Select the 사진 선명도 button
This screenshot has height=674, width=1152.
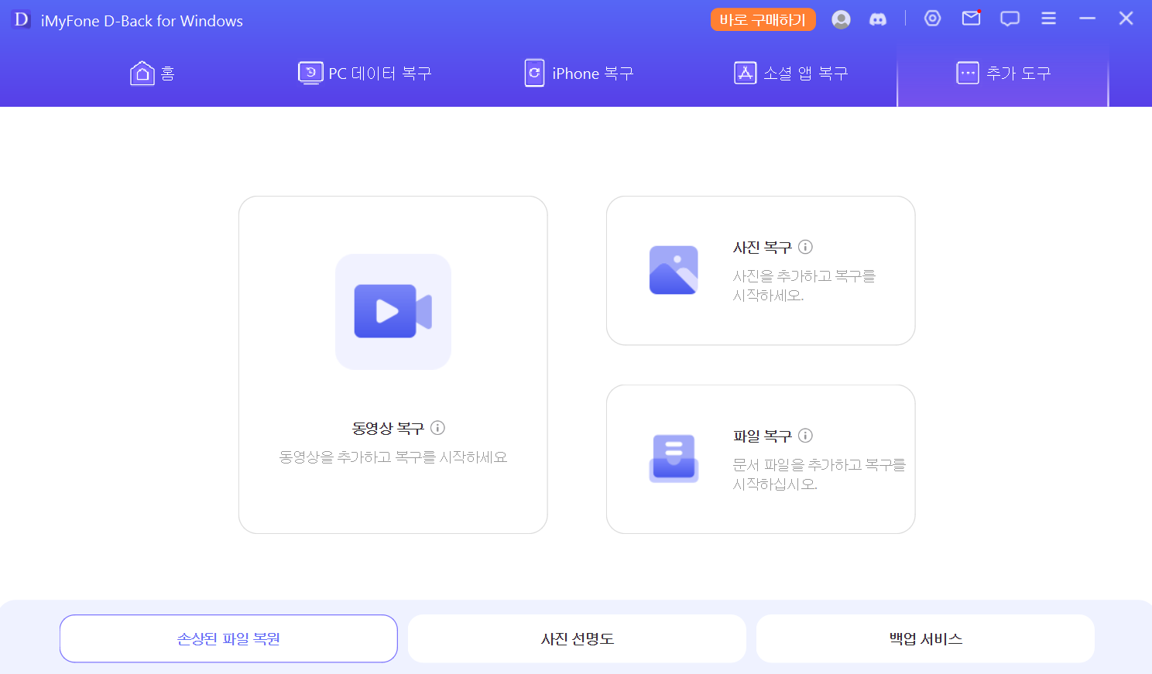click(577, 638)
